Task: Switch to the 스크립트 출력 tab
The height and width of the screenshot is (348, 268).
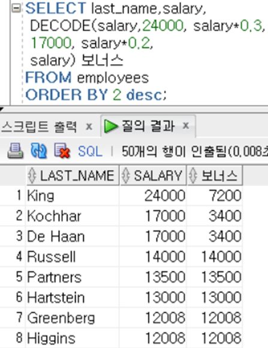Action: pyautogui.click(x=39, y=127)
